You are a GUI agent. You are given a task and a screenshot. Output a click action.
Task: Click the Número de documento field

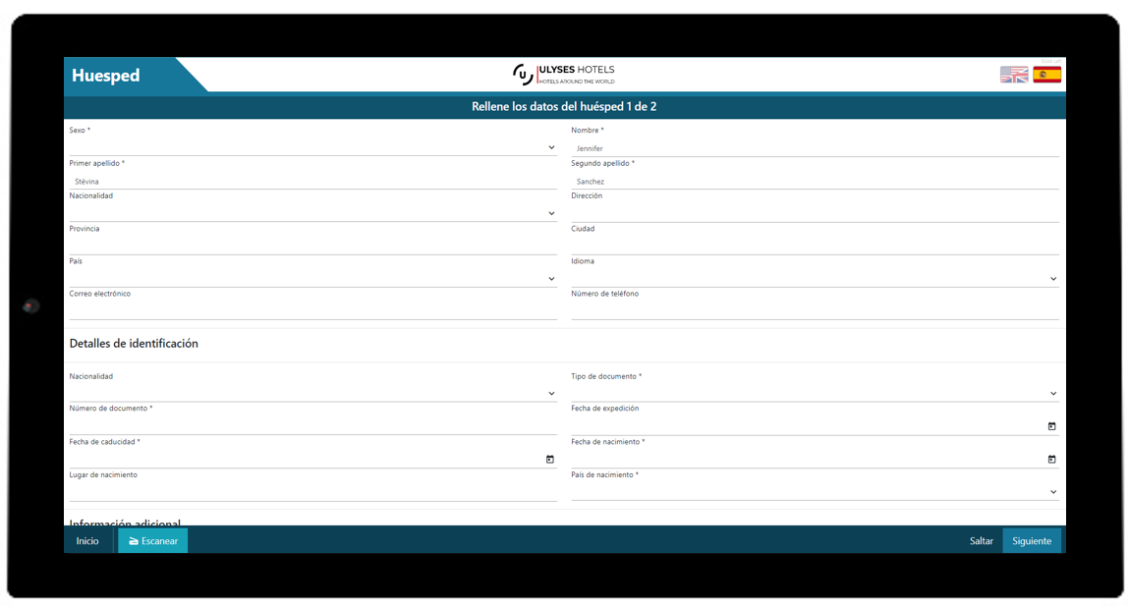312,425
